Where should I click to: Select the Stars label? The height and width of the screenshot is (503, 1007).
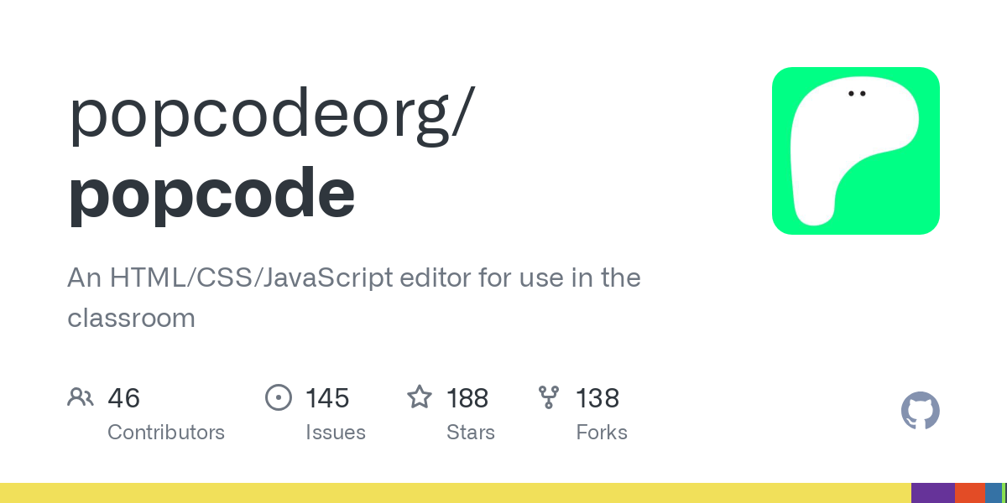point(471,433)
